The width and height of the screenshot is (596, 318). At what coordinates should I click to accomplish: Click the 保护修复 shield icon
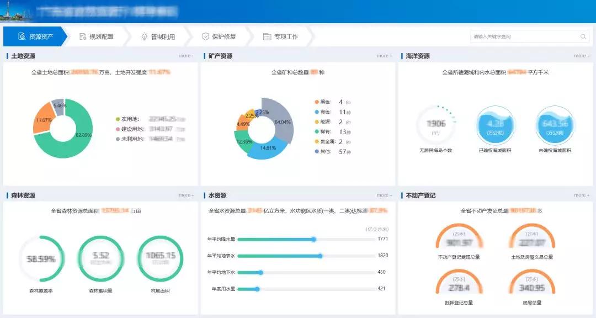click(205, 36)
